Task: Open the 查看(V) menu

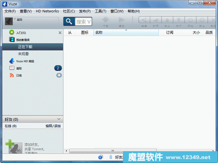Action: 26,11
